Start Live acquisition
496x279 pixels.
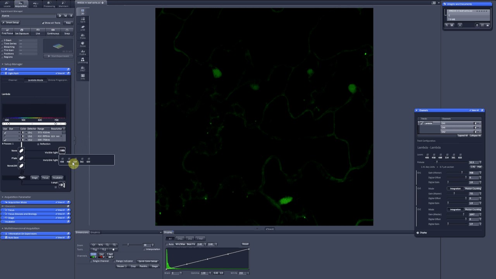[38, 32]
